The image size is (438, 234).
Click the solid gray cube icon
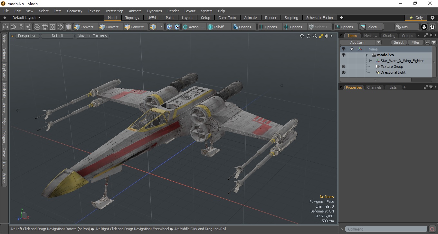point(68,27)
